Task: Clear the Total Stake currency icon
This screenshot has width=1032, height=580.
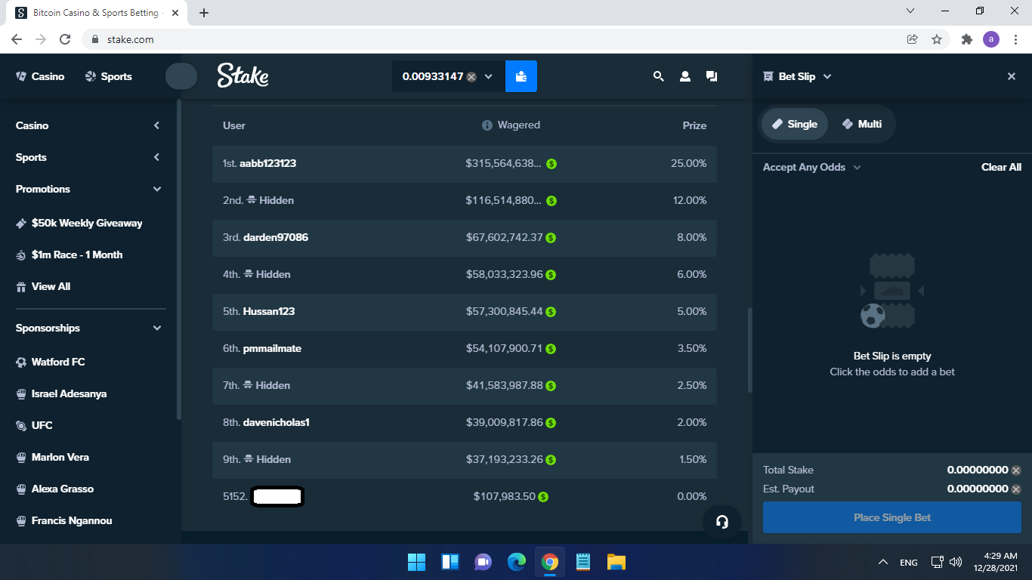Action: pyautogui.click(x=1016, y=470)
